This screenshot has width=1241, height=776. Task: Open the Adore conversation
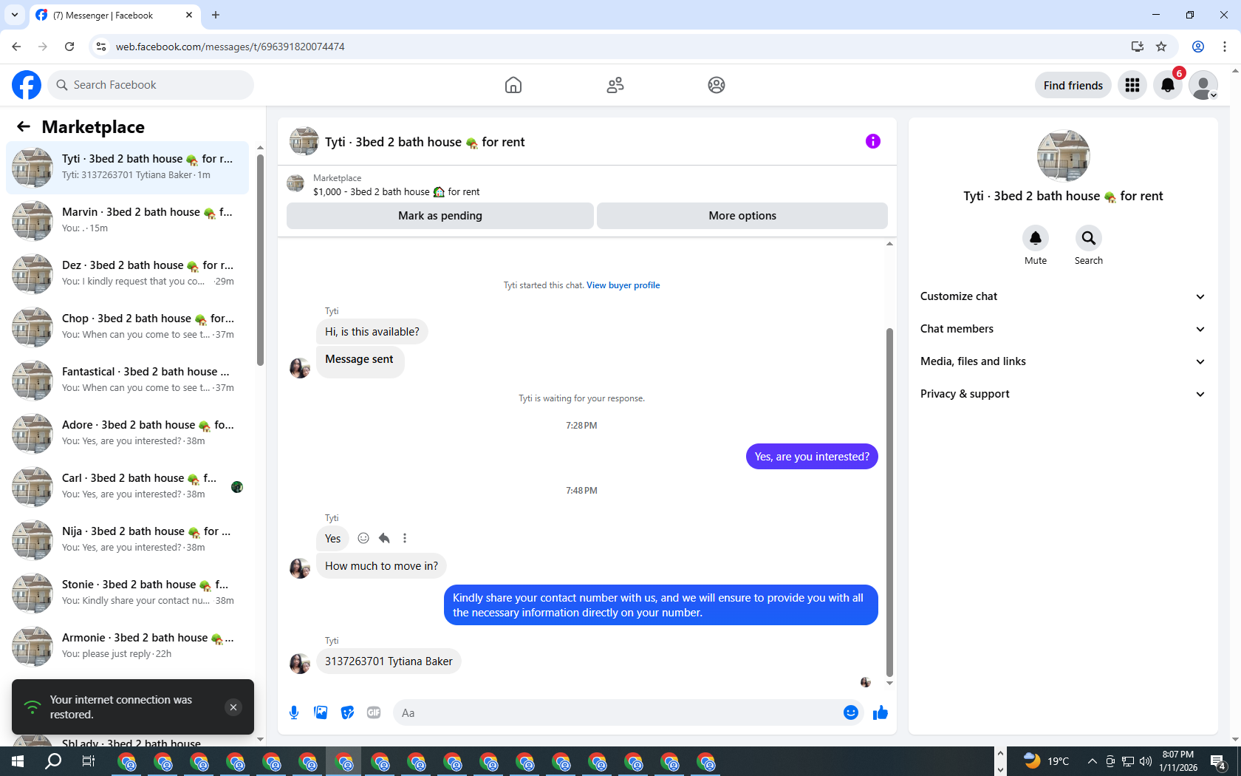[x=127, y=433]
